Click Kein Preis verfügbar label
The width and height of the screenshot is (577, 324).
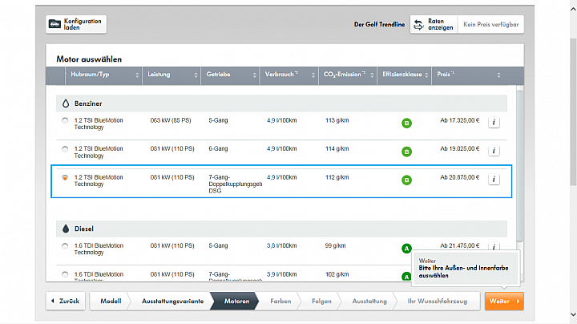point(491,25)
